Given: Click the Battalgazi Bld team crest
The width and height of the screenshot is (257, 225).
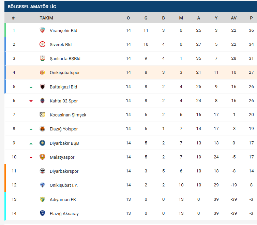Looking at the screenshot, I should pos(42,87).
